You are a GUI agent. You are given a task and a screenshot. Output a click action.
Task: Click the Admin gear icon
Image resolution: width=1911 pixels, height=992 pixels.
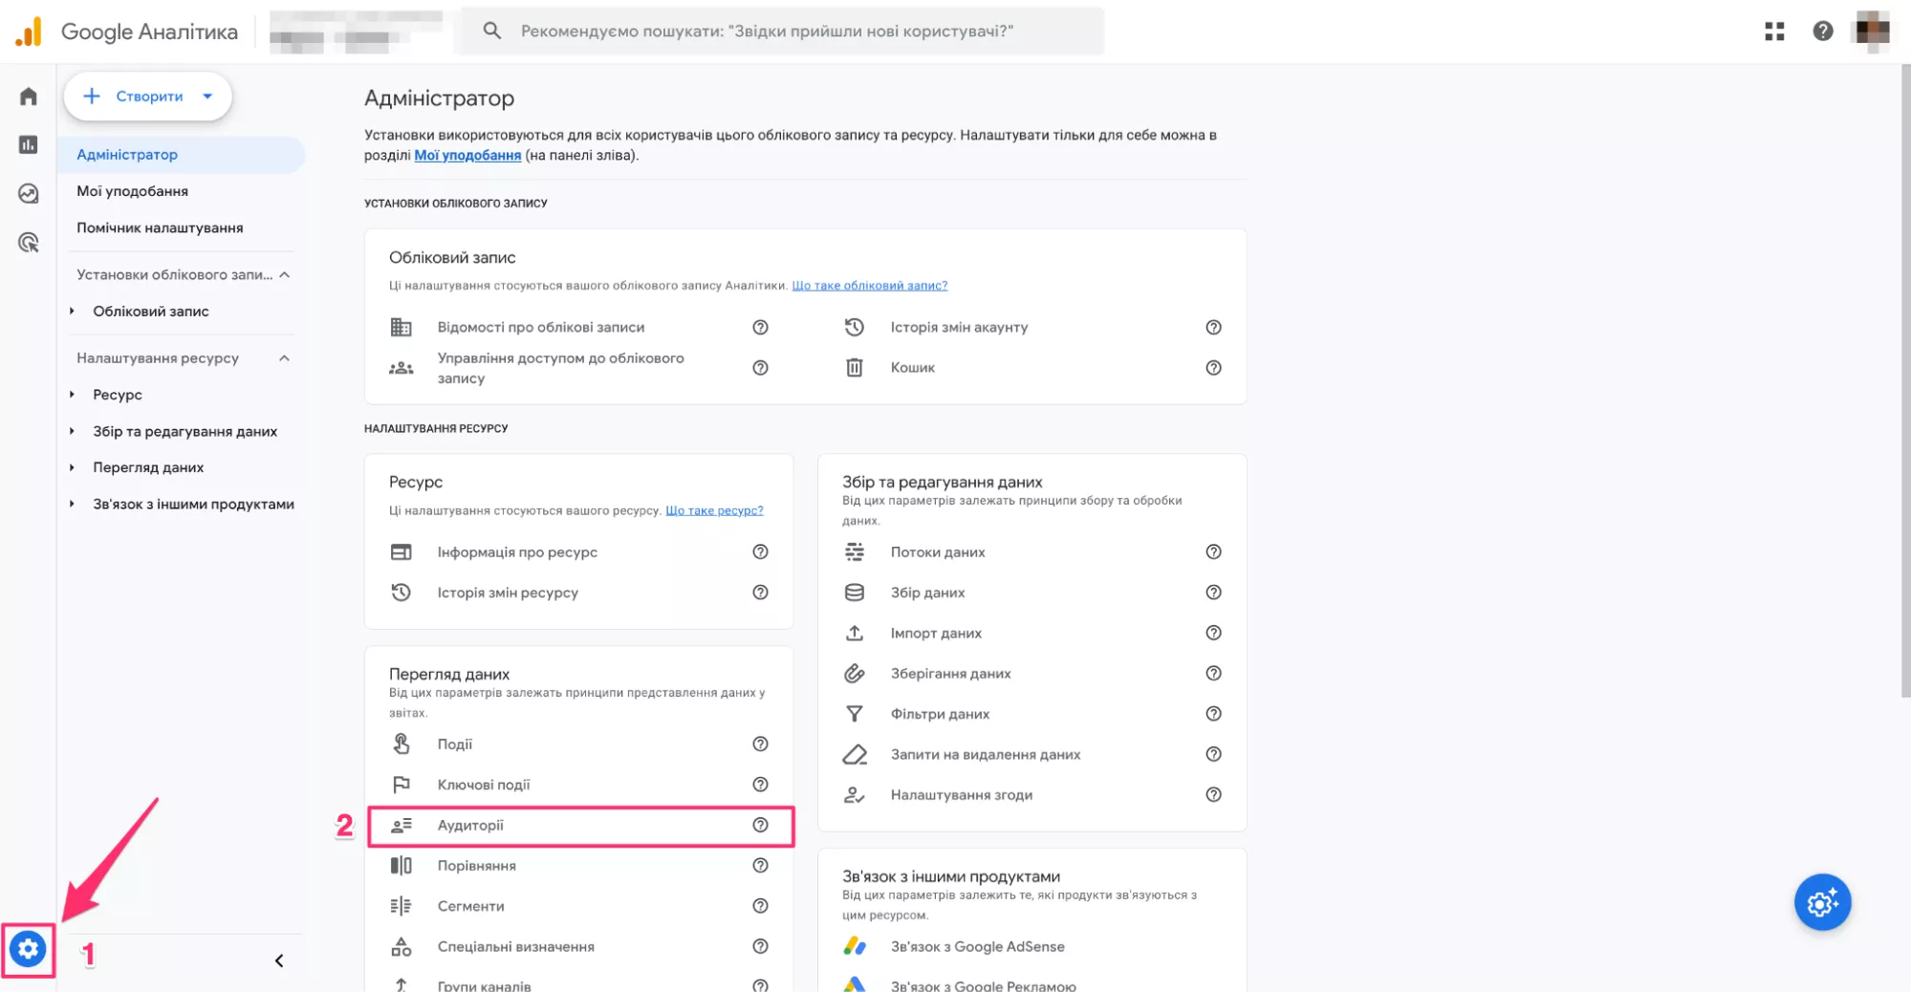tap(28, 949)
